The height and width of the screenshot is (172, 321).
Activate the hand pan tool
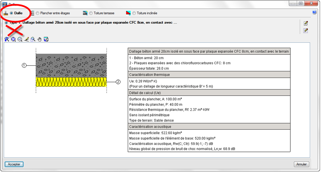click(x=40, y=39)
